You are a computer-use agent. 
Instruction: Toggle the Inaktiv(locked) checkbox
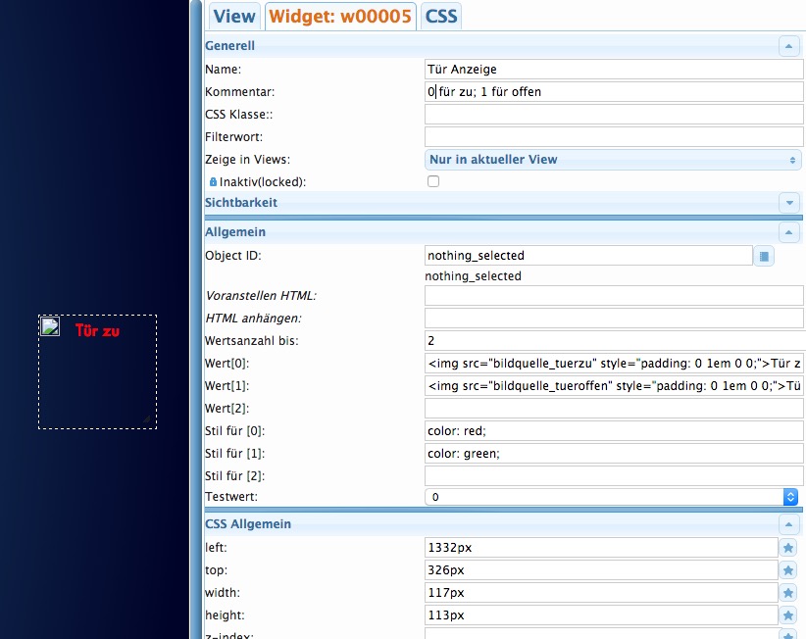(x=433, y=181)
